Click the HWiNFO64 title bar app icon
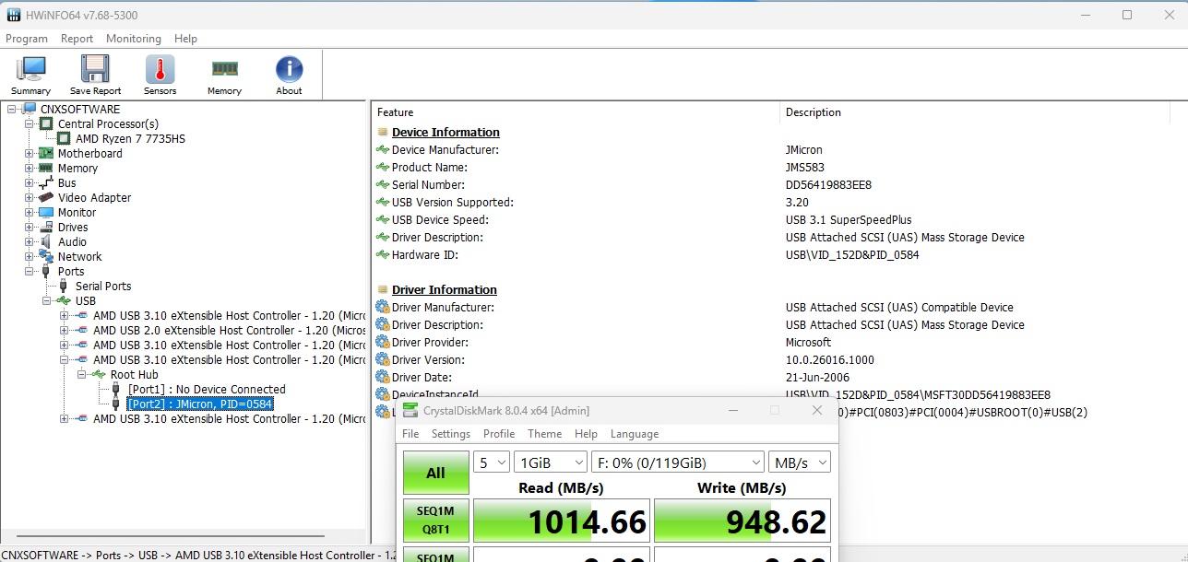 tap(14, 15)
